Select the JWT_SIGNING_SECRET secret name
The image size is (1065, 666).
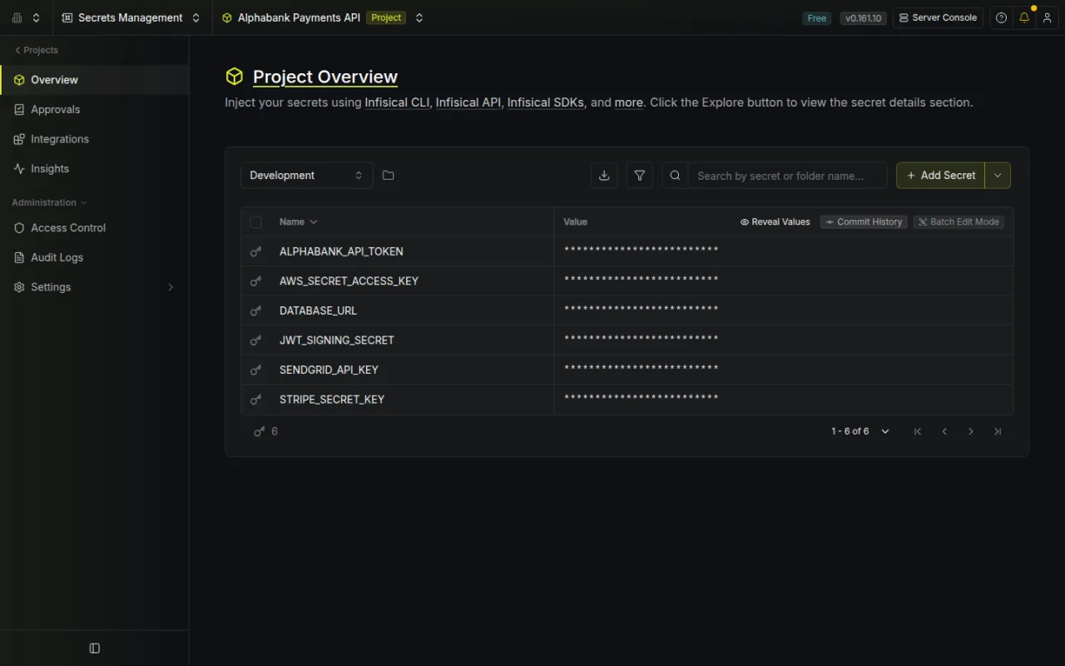337,340
